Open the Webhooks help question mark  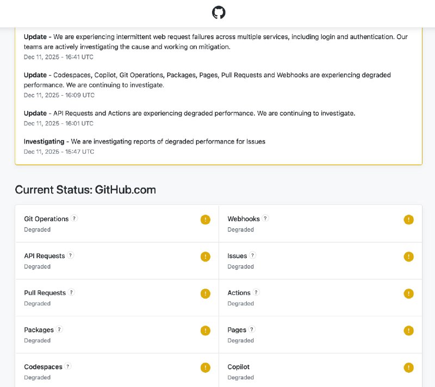coord(265,218)
